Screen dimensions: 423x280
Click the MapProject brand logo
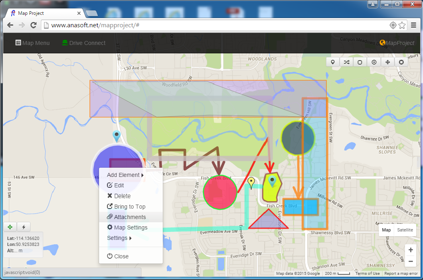tap(397, 43)
